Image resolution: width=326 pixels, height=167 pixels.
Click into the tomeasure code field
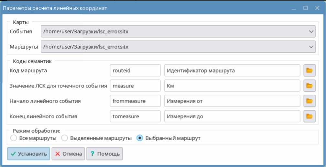point(135,116)
